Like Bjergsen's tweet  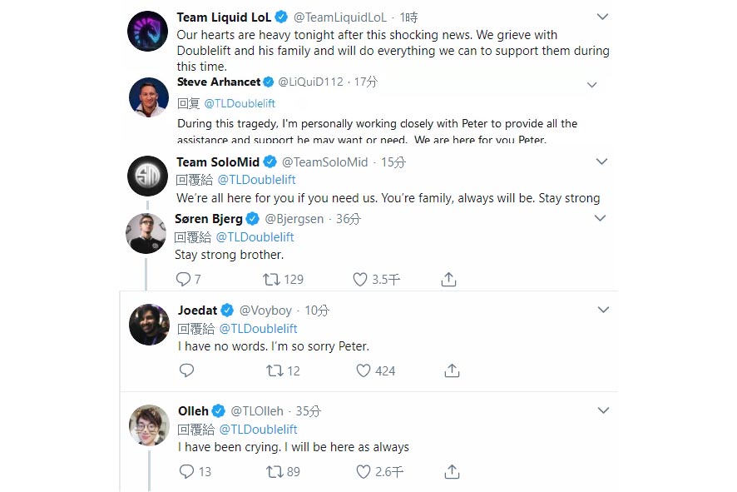point(361,279)
